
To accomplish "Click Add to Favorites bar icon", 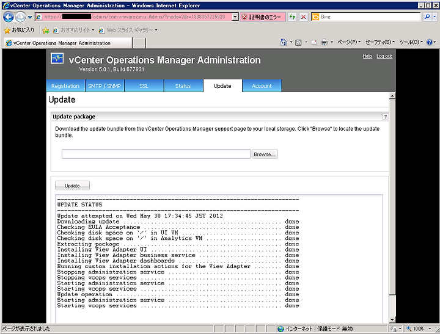I will click(x=46, y=31).
